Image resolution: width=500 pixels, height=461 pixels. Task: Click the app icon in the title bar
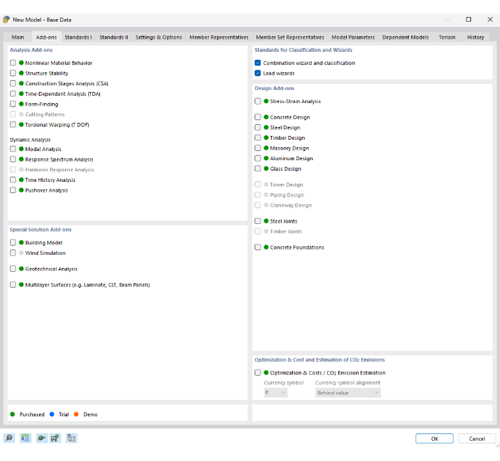tap(7, 20)
